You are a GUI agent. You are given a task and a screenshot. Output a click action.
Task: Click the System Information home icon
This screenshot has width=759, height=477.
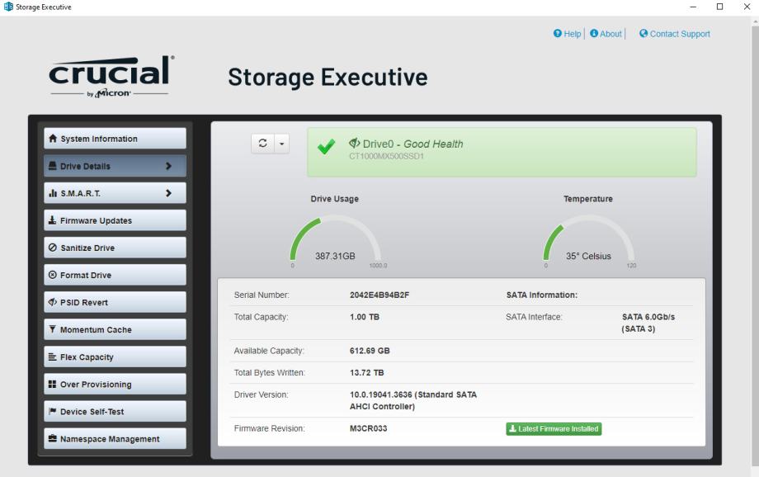coord(53,139)
